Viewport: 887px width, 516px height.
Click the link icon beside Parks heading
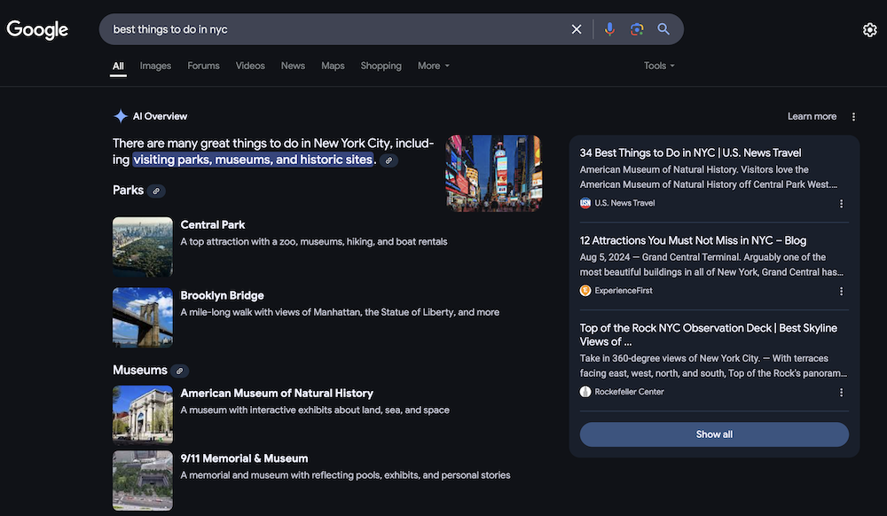click(x=156, y=191)
